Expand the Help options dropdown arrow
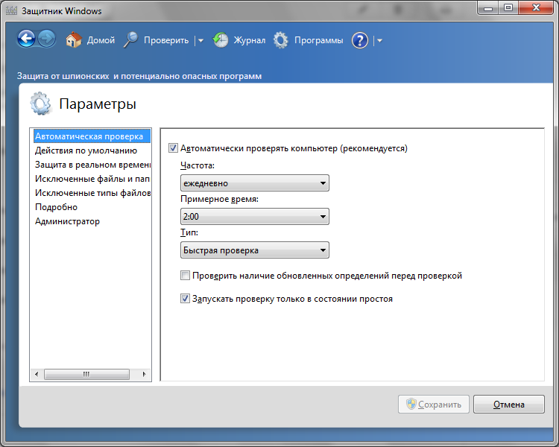Image resolution: width=559 pixels, height=447 pixels. pyautogui.click(x=379, y=41)
